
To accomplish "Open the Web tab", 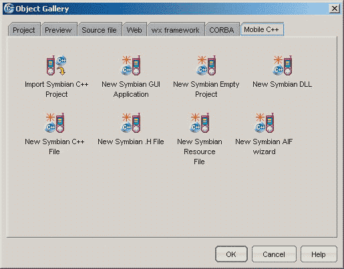I will pyautogui.click(x=134, y=30).
